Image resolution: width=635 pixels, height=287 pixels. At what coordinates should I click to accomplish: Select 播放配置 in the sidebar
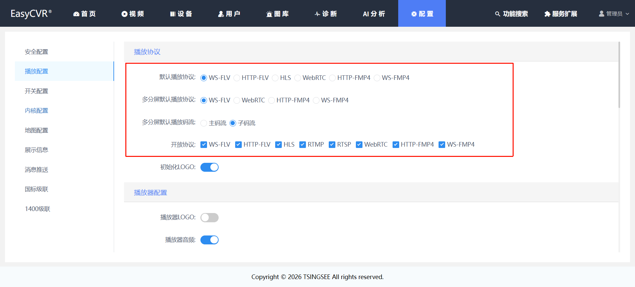[64, 71]
